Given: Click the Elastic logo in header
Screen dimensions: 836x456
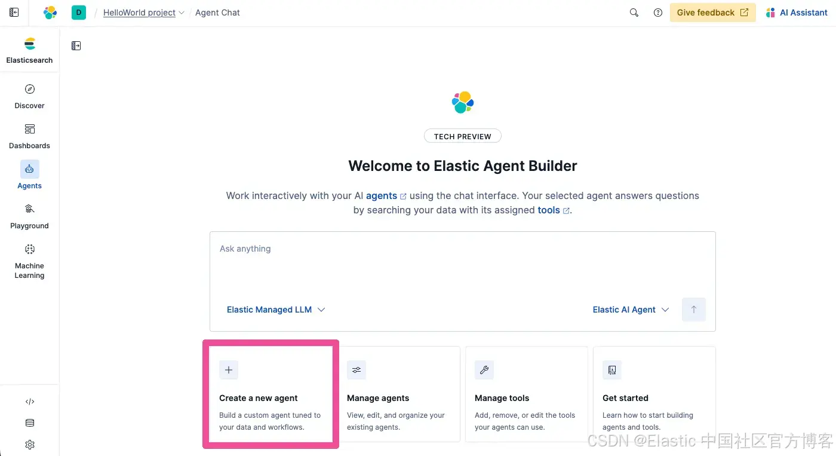Looking at the screenshot, I should (50, 12).
